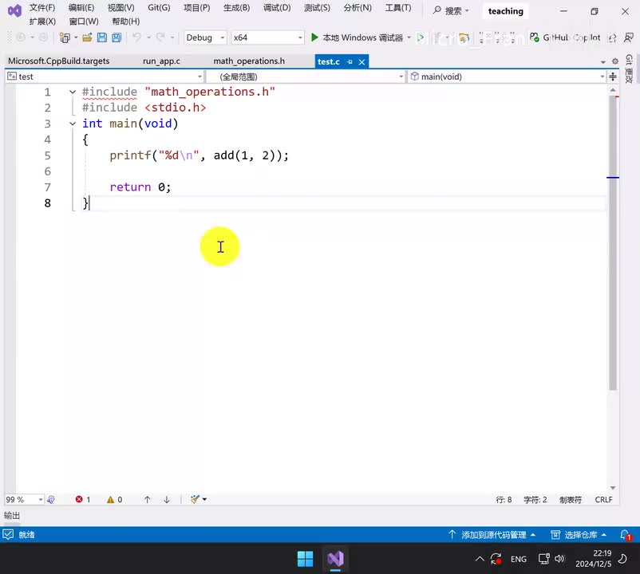Click the green start debugging arrow
640x574 pixels.
[314, 37]
